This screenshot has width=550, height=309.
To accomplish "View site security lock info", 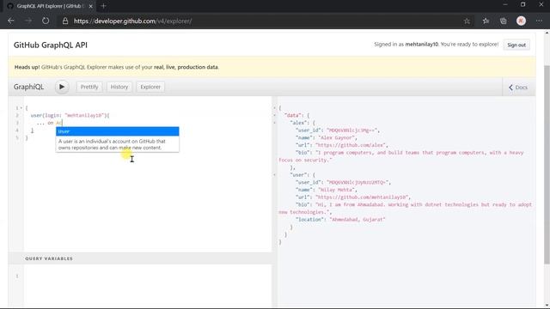I will pos(65,21).
